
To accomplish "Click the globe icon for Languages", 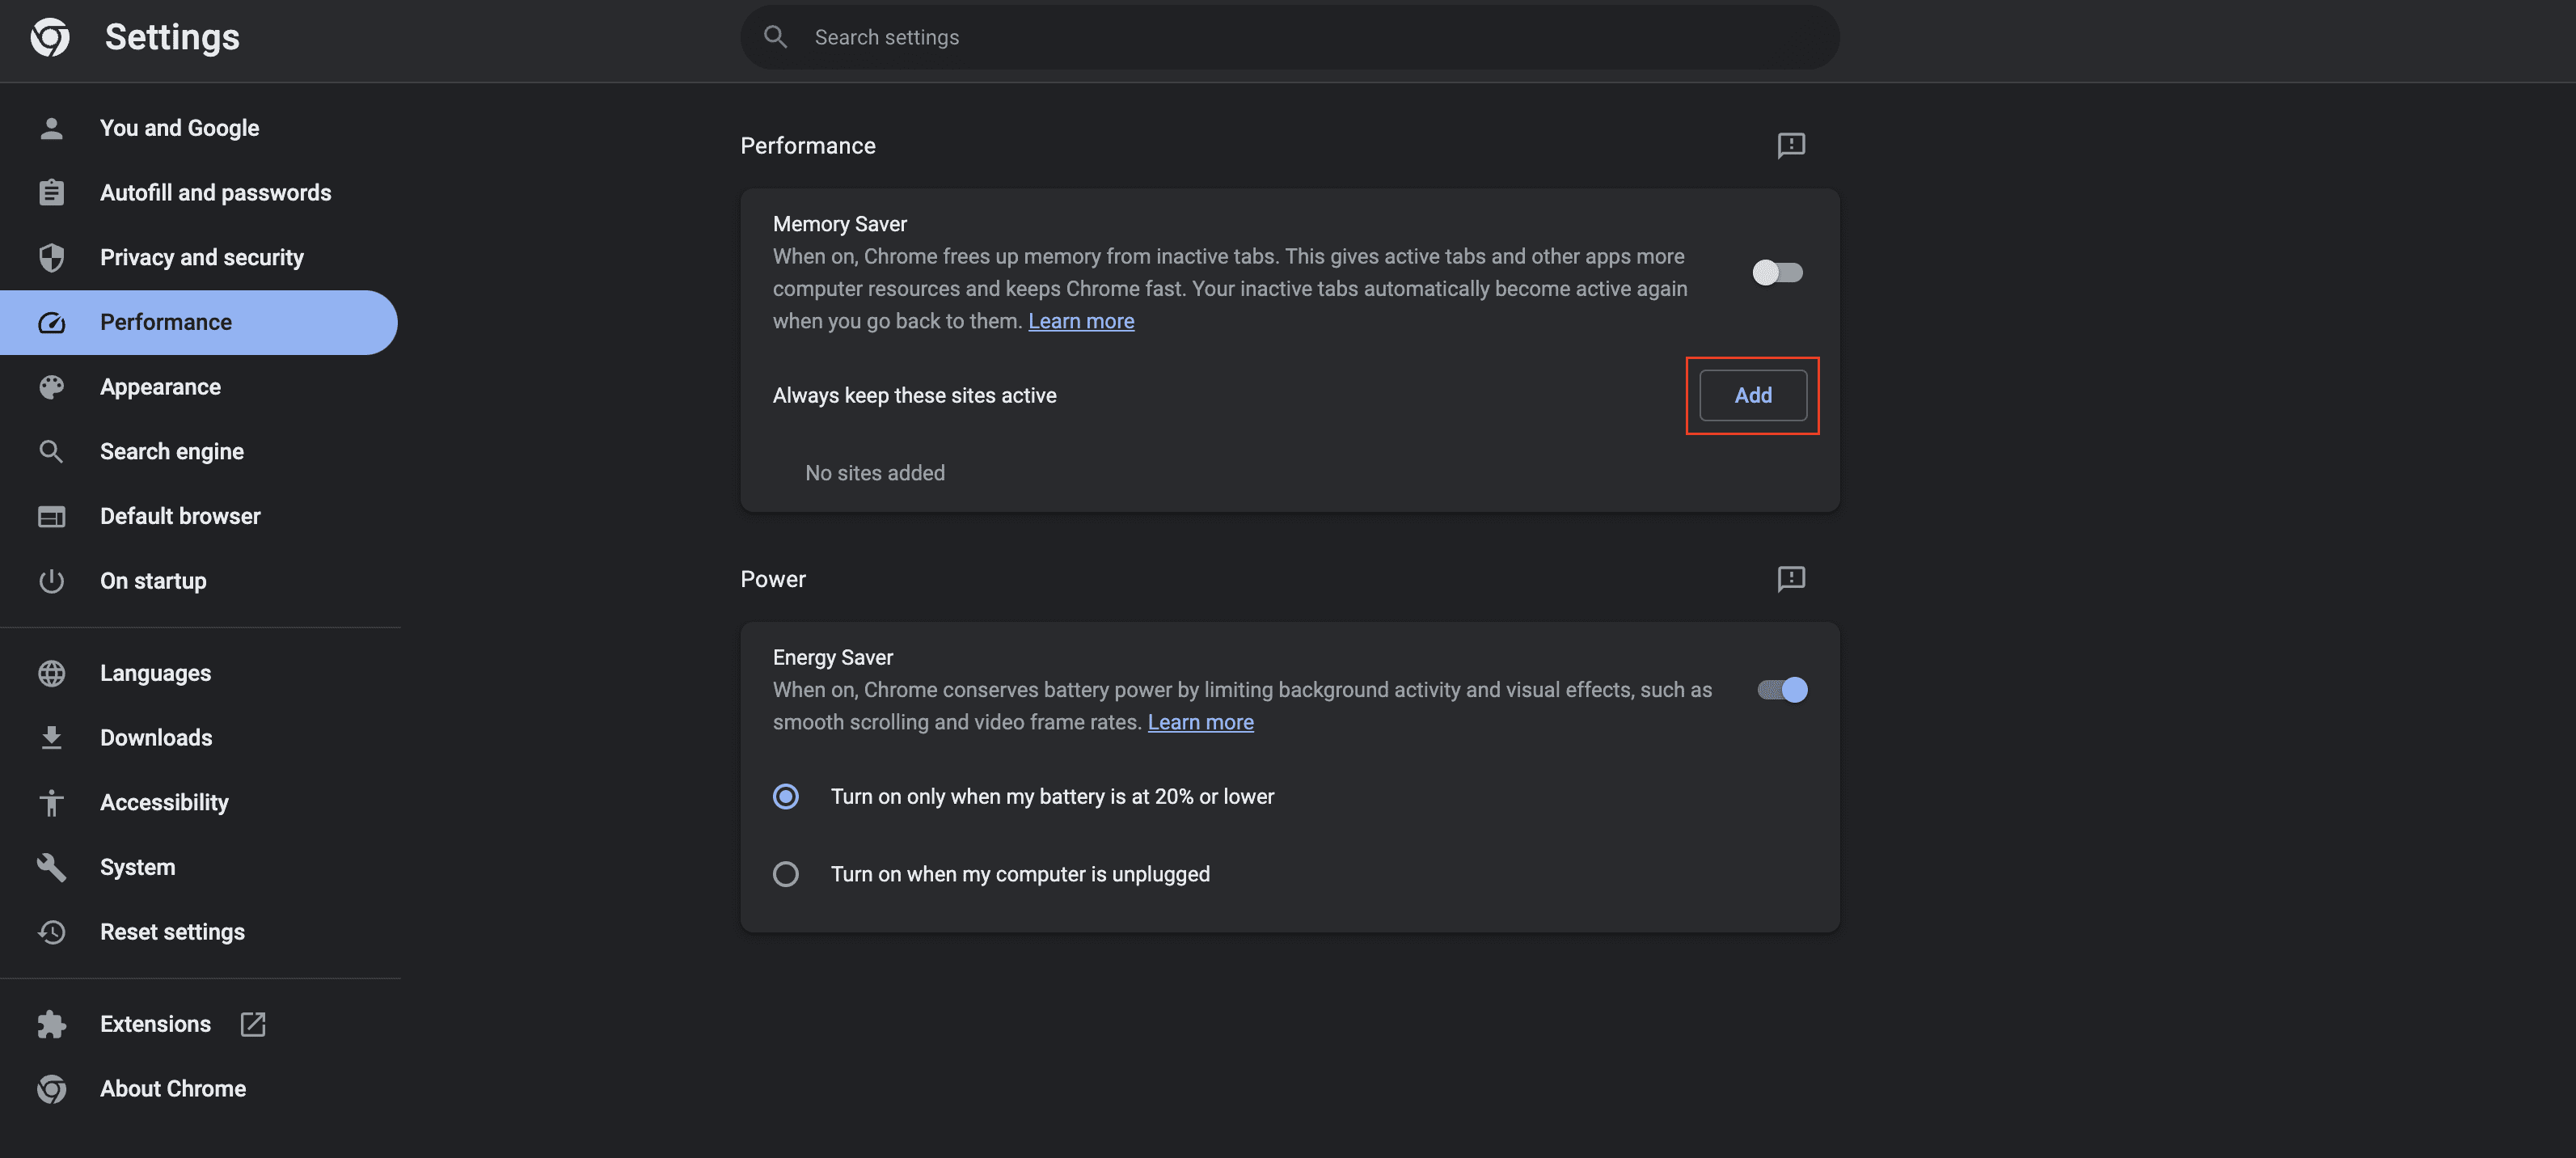I will click(52, 673).
